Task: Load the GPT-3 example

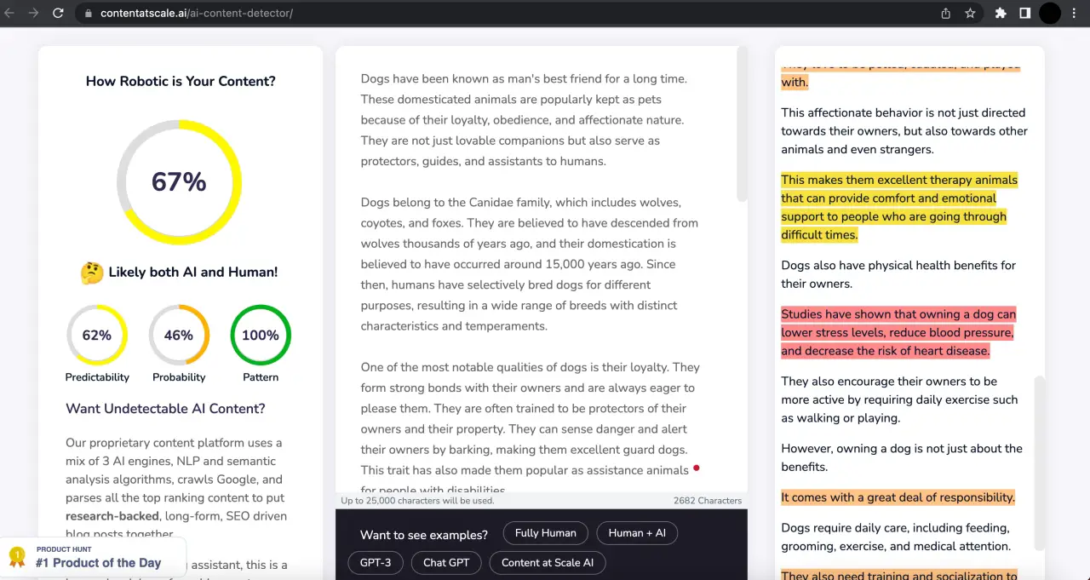Action: click(x=376, y=563)
